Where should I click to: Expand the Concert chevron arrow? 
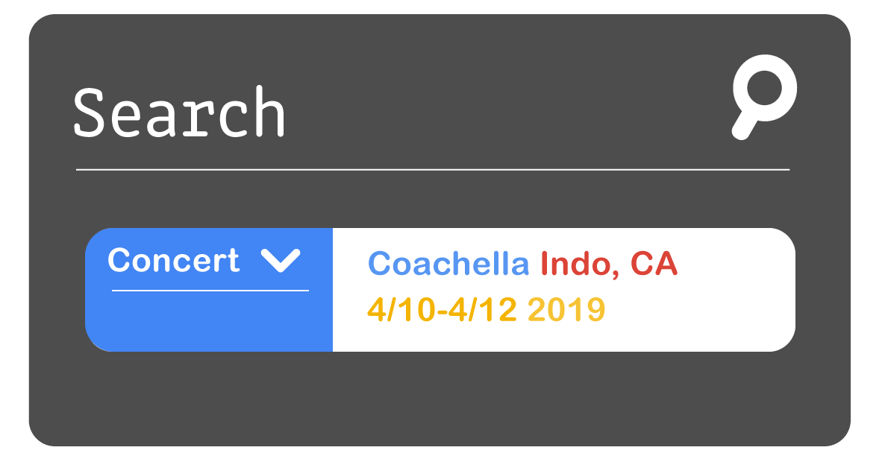coord(281,261)
